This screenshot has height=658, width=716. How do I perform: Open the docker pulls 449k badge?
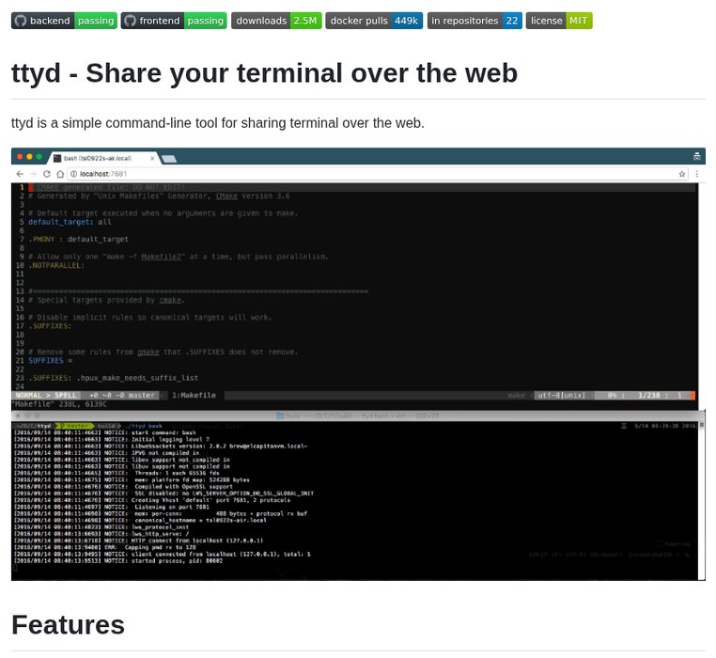click(x=374, y=21)
